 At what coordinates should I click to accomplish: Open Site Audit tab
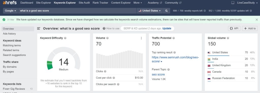pyautogui.click(x=84, y=3)
